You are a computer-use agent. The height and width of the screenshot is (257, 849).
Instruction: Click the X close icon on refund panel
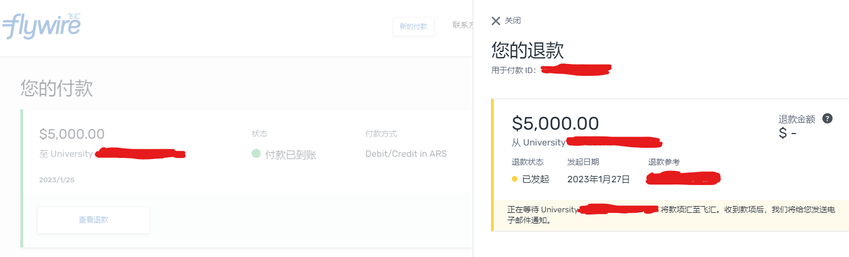tap(496, 21)
